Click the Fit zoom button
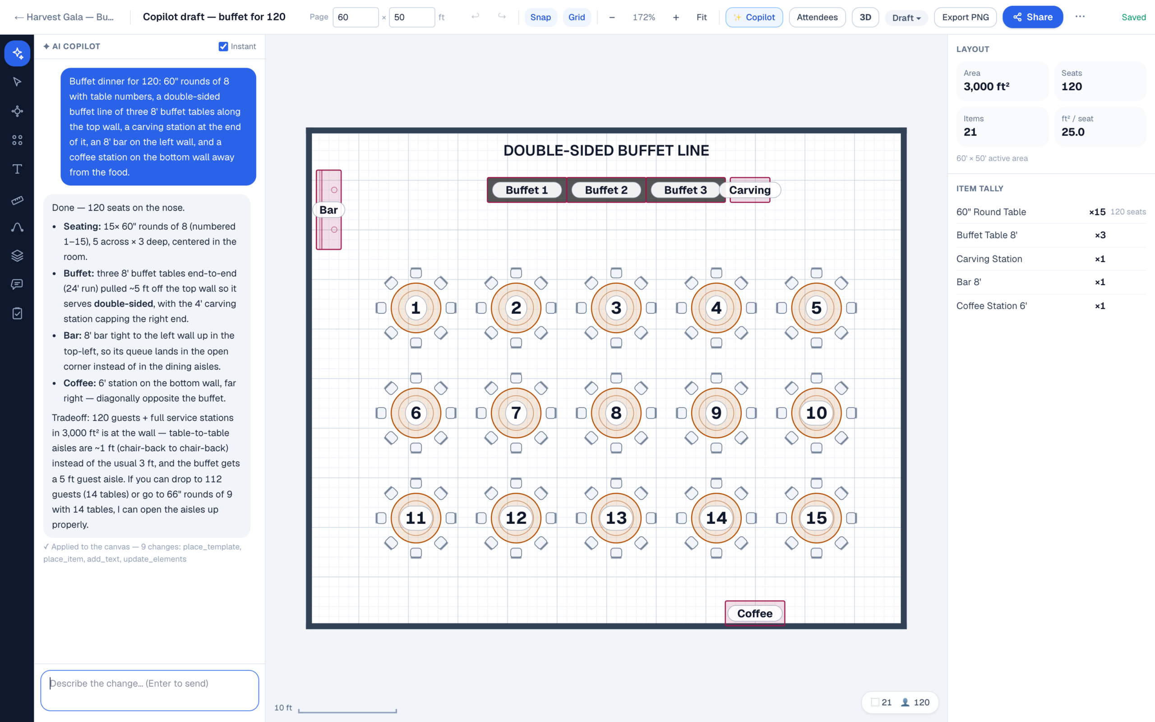Viewport: 1155px width, 722px height. tap(701, 17)
